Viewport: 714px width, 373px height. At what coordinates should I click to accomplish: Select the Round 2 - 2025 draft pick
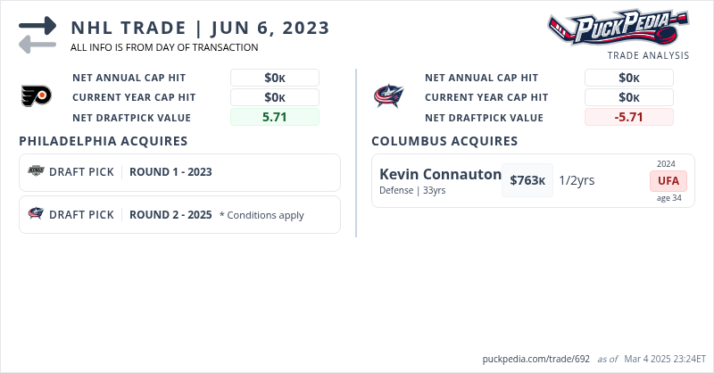tap(170, 214)
